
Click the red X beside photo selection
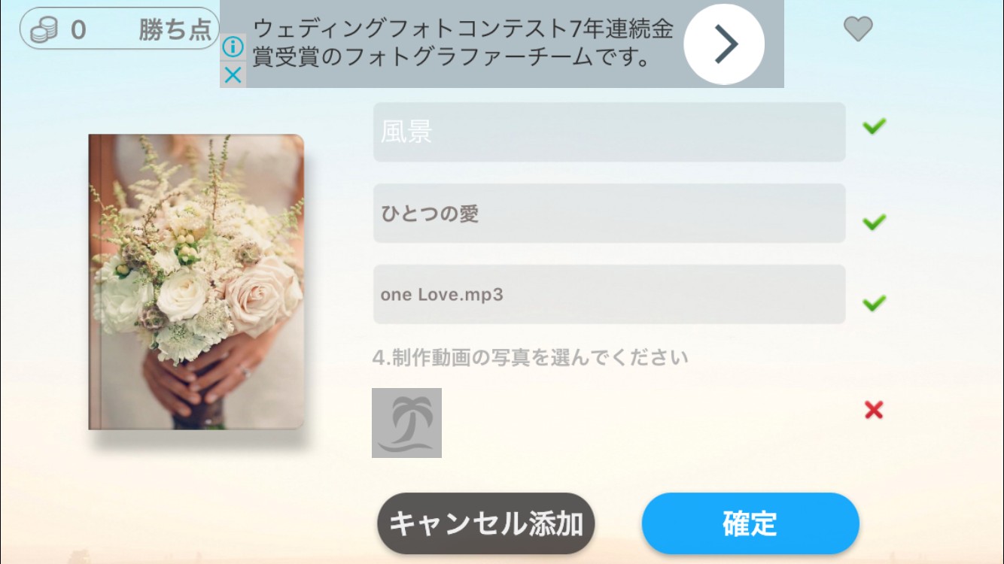point(874,410)
